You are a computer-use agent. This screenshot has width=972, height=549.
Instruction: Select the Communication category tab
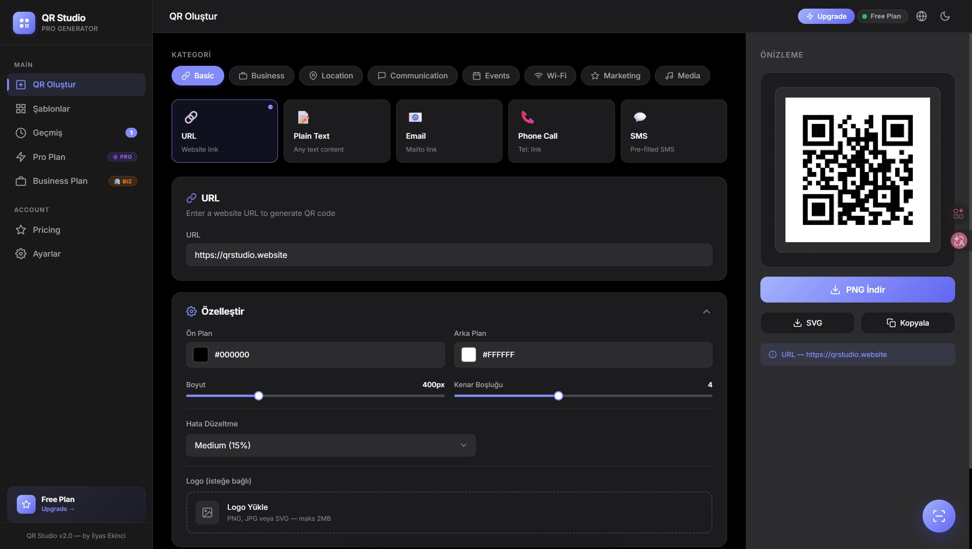(413, 76)
